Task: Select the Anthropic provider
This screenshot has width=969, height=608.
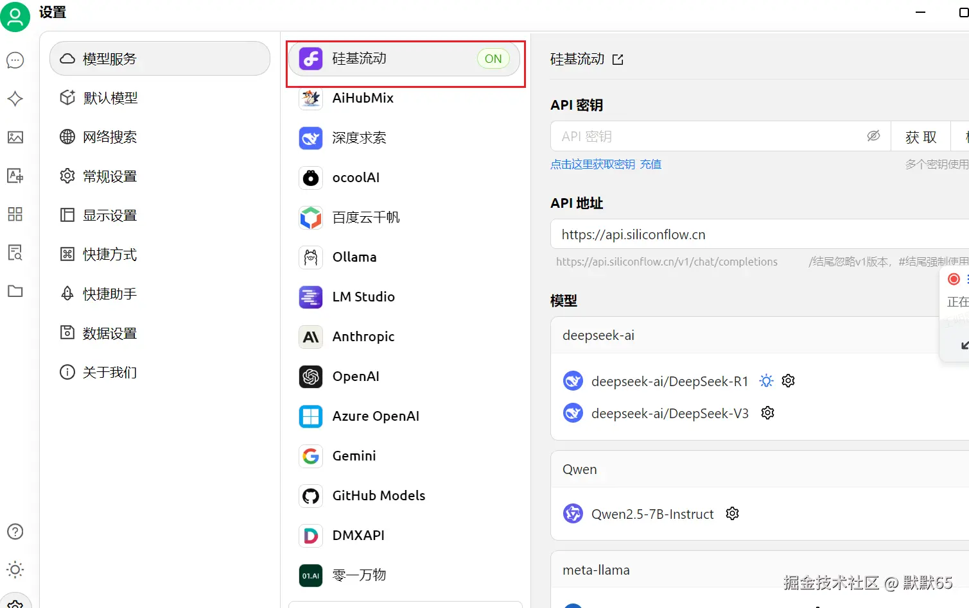Action: click(405, 337)
